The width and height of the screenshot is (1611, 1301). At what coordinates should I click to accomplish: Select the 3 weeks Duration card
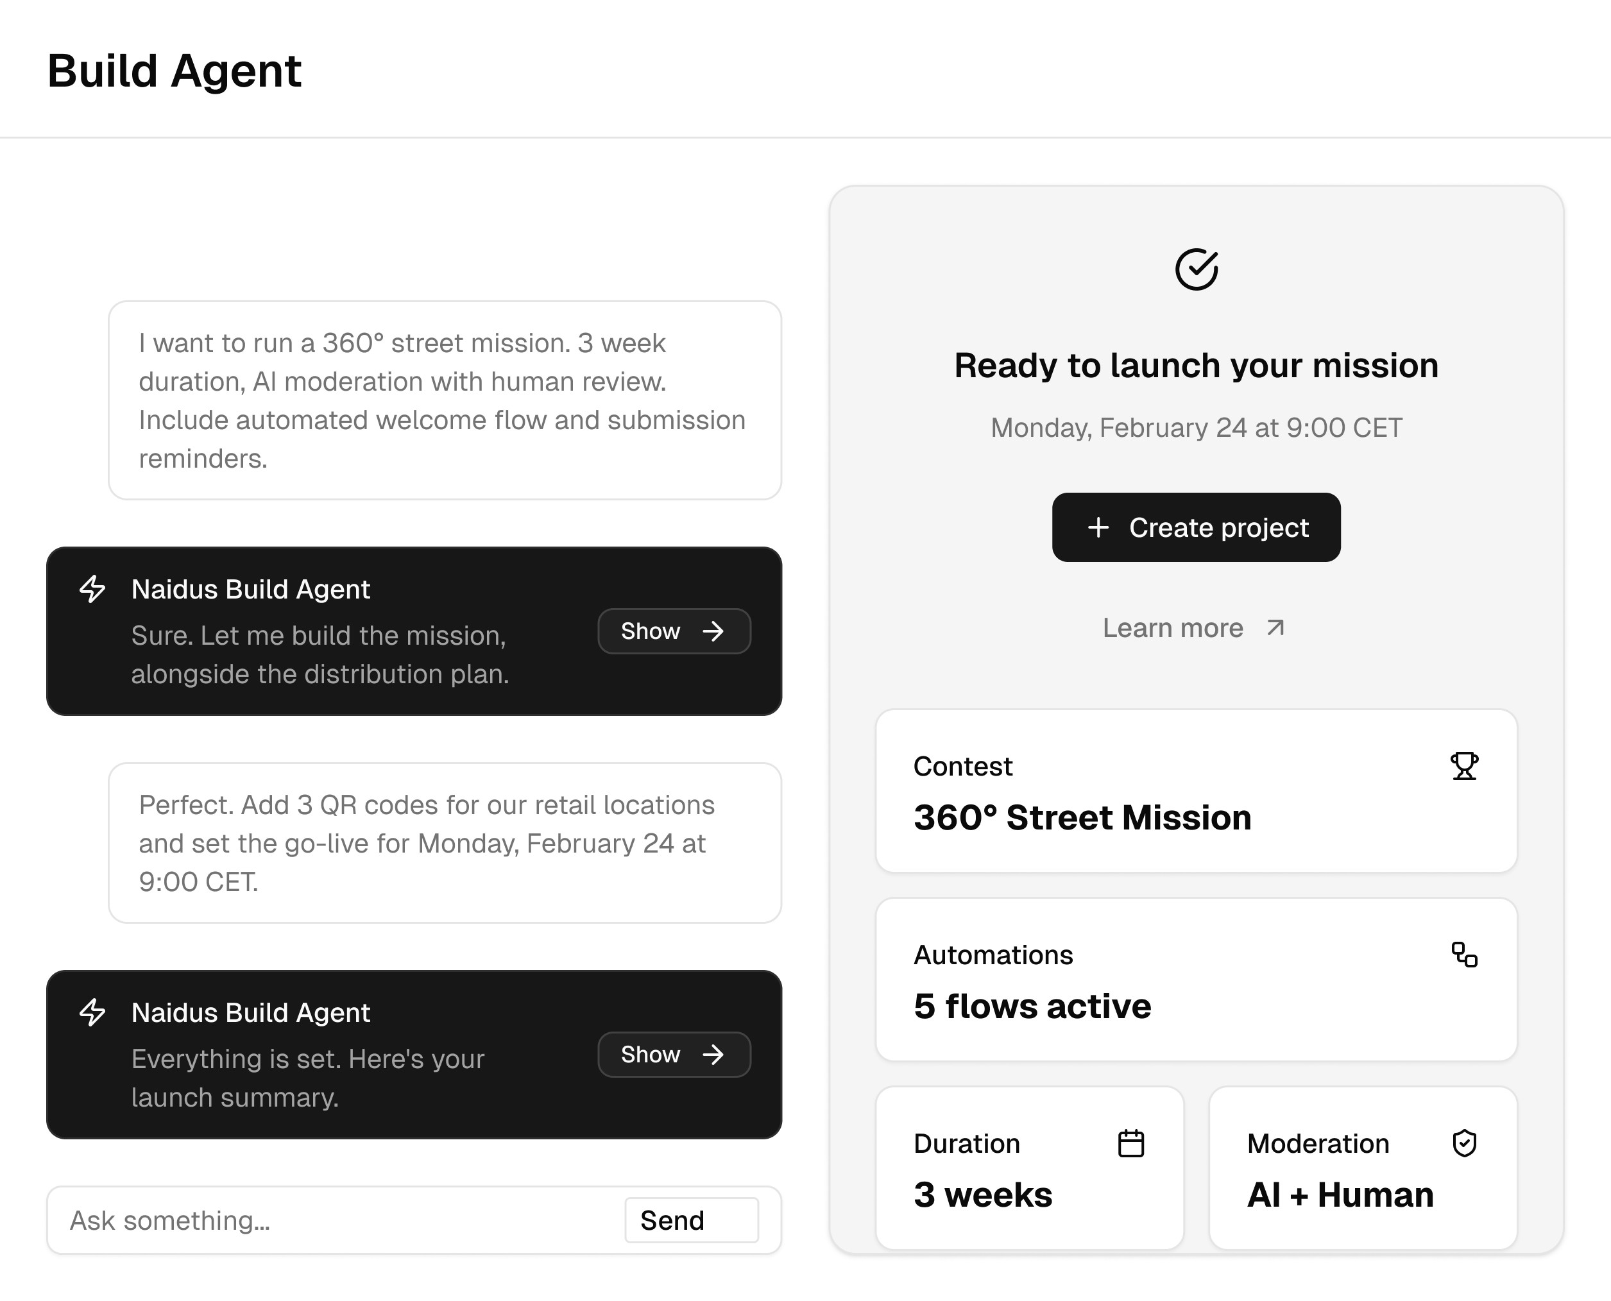coord(1029,1169)
